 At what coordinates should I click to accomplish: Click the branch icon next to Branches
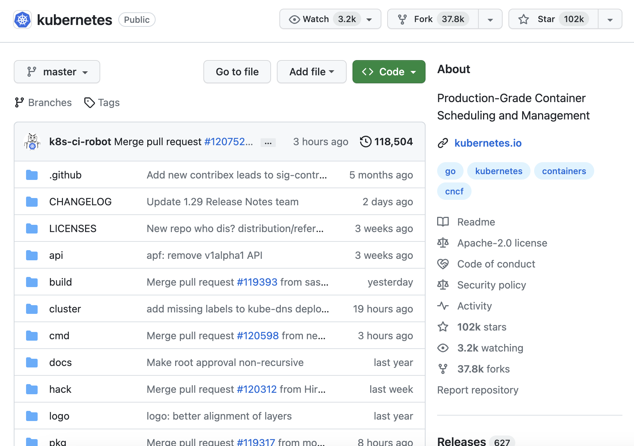click(x=19, y=102)
